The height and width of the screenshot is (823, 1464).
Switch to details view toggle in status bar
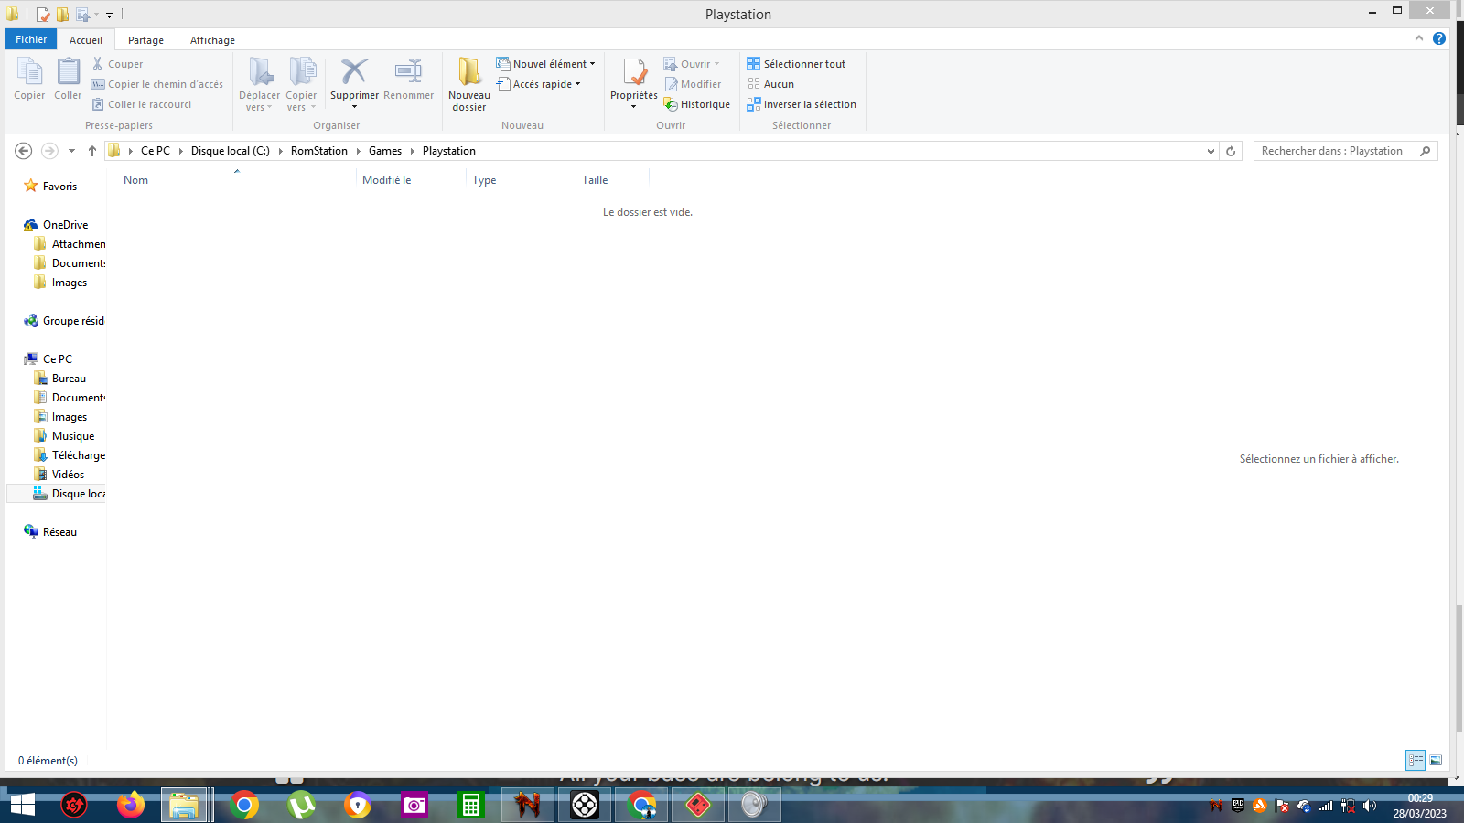click(x=1416, y=760)
